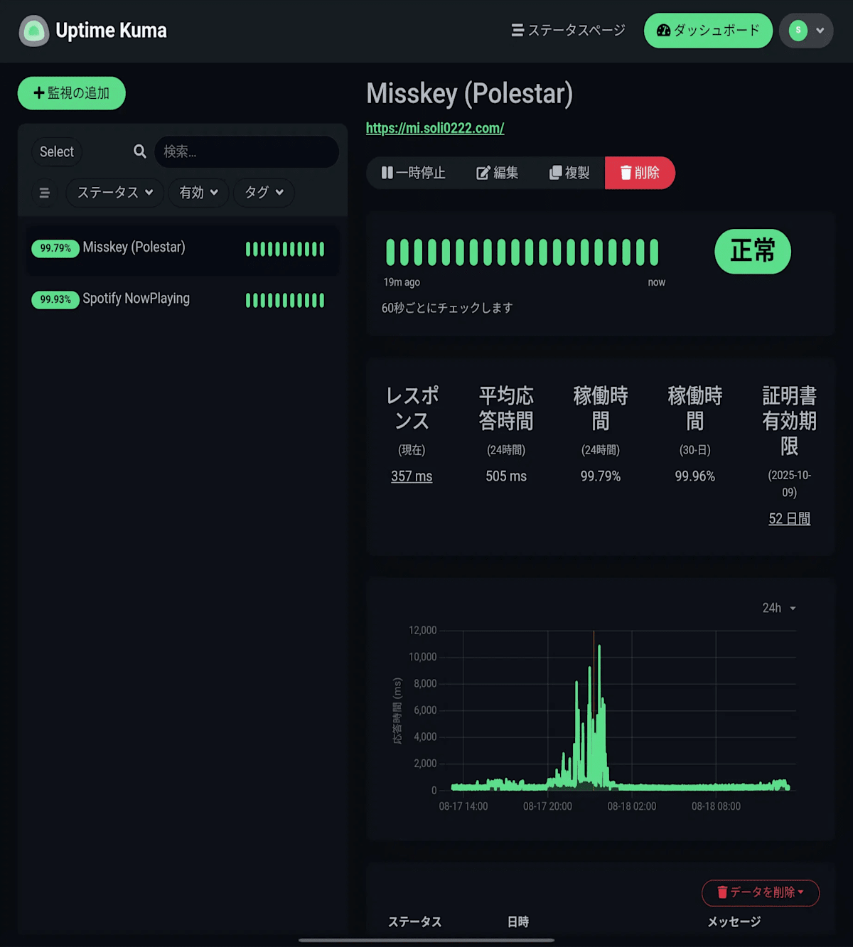
Task: Click the Uptime Kuma logo icon
Action: coord(33,31)
